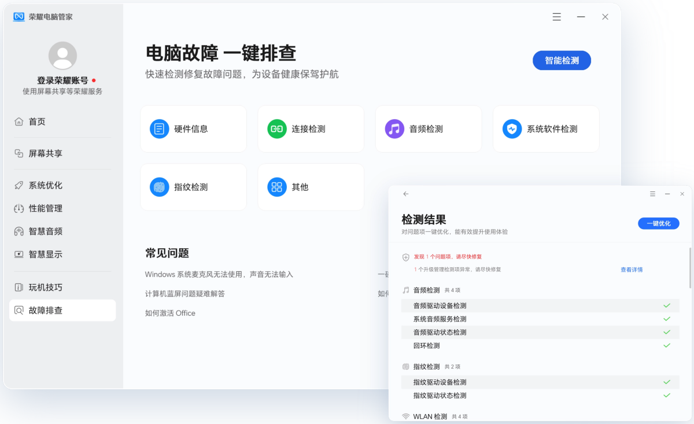Select the 回环检测 row
The width and height of the screenshot is (694, 424).
pyautogui.click(x=540, y=345)
